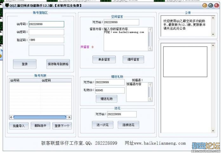The width and height of the screenshot is (222, 154).
Task: Click 保存账号到表格 button
Action: coord(58,64)
